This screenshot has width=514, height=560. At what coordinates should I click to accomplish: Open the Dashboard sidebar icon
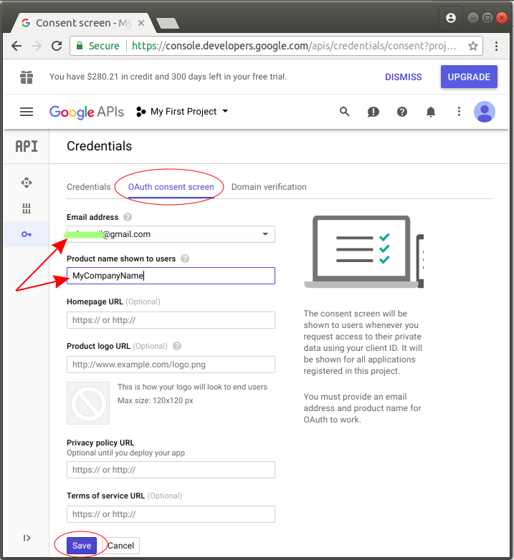click(x=27, y=183)
